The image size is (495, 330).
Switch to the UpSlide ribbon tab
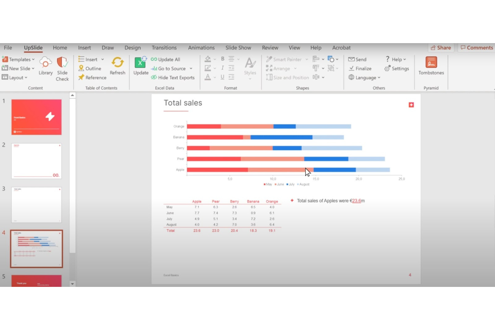pyautogui.click(x=33, y=47)
